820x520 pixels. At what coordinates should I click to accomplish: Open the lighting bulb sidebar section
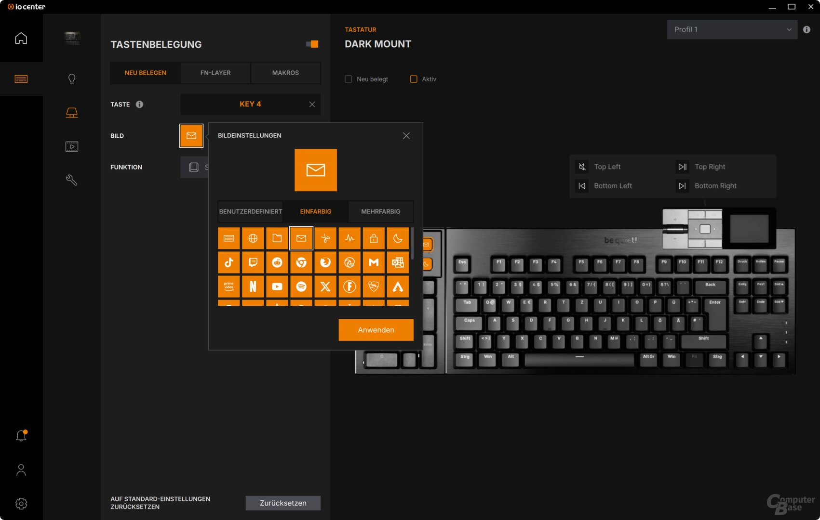(x=72, y=79)
